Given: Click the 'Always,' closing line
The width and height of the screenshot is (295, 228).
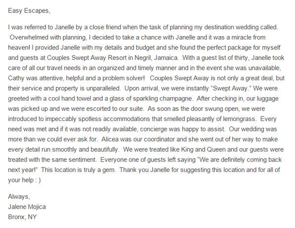Looking at the screenshot, I should 19,196.
